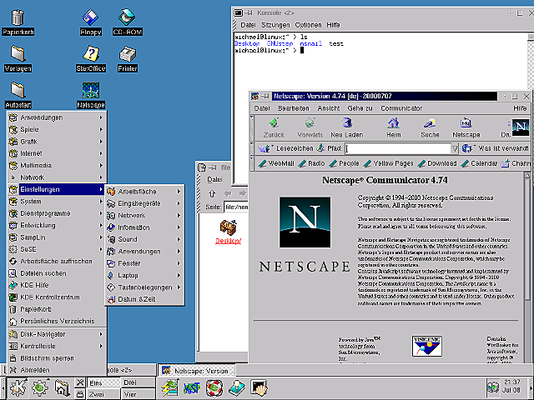The height and width of the screenshot is (400, 534).
Task: Switch to virtual desktop Zwei
Action: click(x=103, y=394)
